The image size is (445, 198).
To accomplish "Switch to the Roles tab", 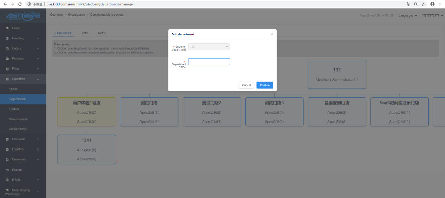I will [x=102, y=33].
